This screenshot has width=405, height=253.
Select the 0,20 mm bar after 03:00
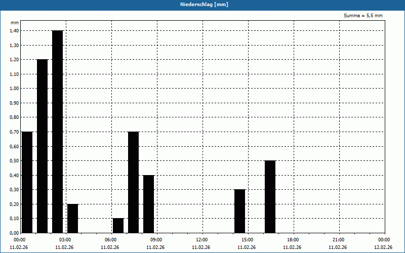pos(72,219)
